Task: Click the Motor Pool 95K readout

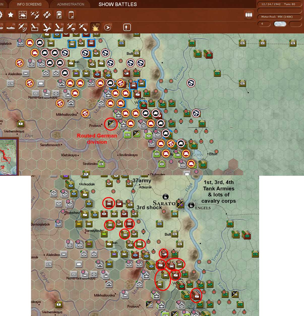Action: [279, 17]
